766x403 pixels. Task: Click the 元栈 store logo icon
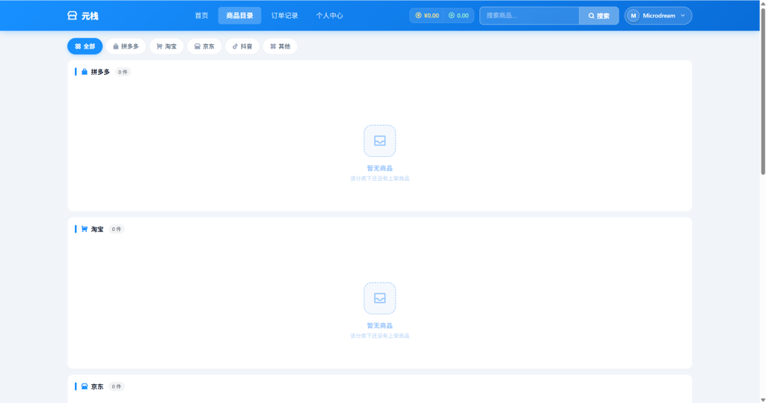[x=73, y=16]
